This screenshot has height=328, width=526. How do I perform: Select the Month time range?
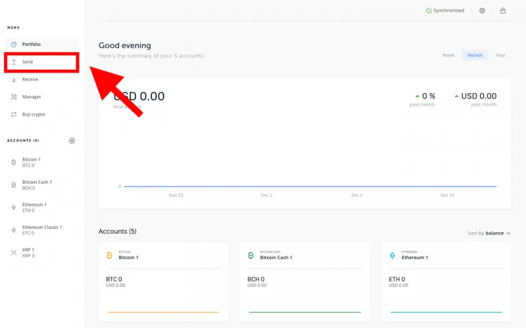click(x=475, y=55)
